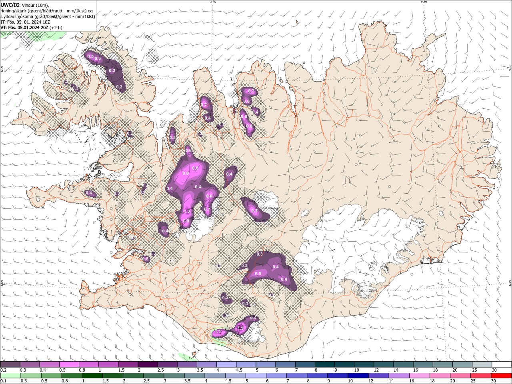Pick the 9 swatch in the bottom blue legend
512x384 pixels.
click(338, 376)
